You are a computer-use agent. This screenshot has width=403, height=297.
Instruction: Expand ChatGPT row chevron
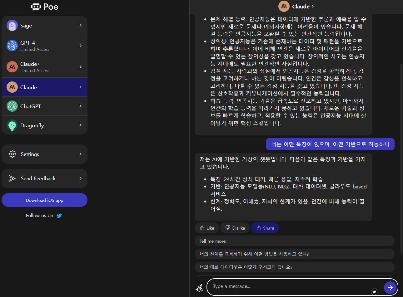pos(81,106)
